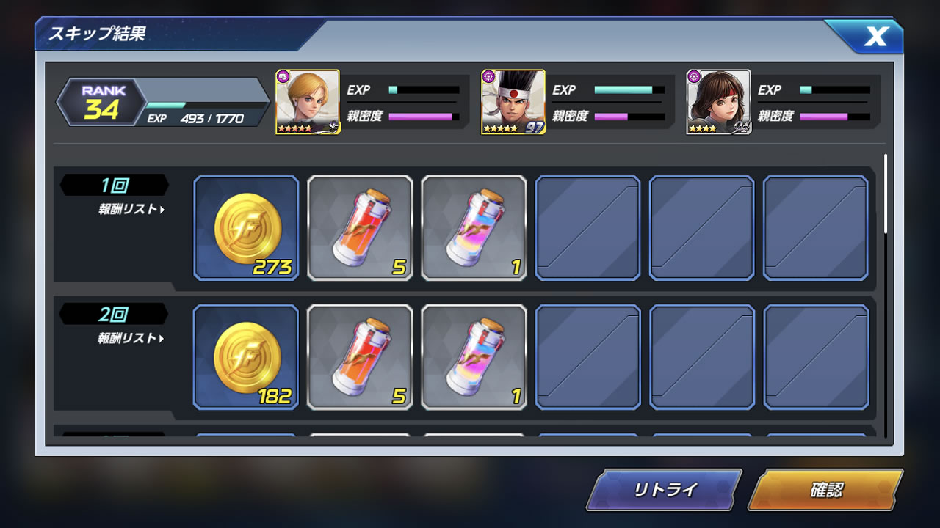Click the blonde fighter's 親密度 bar
The image size is (940, 528).
(424, 117)
